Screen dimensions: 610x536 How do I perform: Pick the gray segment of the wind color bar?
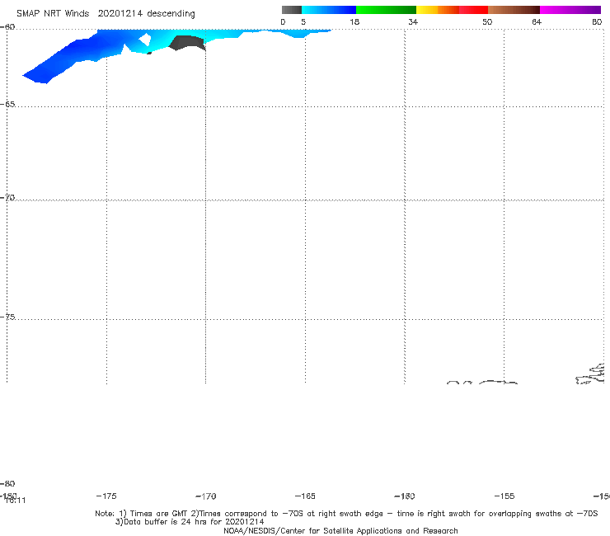292,10
